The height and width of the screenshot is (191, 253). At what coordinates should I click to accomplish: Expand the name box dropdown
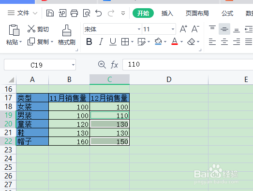(73, 65)
